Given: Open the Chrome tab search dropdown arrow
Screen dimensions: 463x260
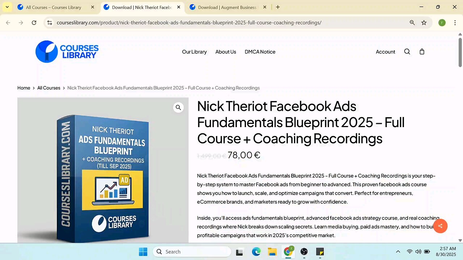Looking at the screenshot, I should (x=7, y=7).
